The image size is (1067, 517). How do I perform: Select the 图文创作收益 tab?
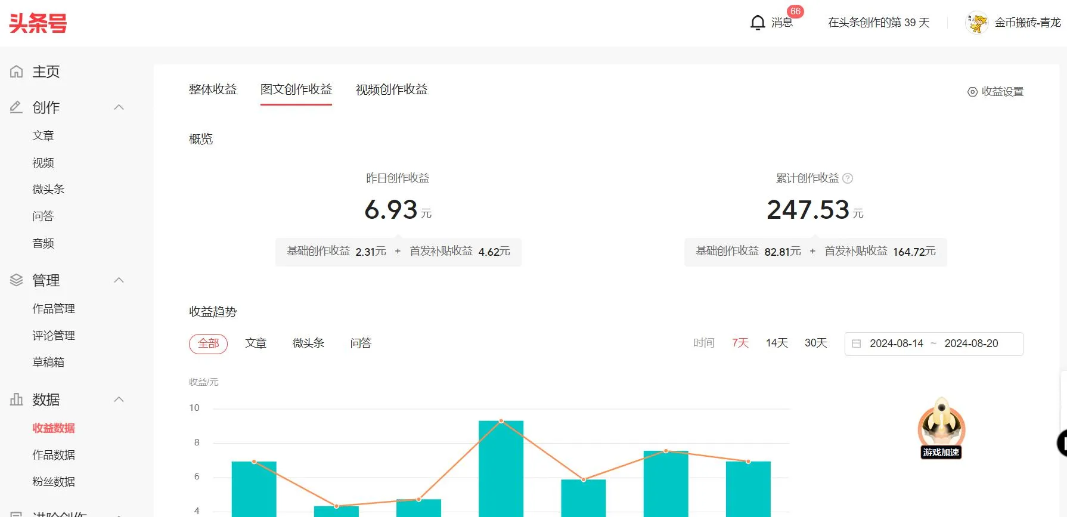pyautogui.click(x=296, y=89)
